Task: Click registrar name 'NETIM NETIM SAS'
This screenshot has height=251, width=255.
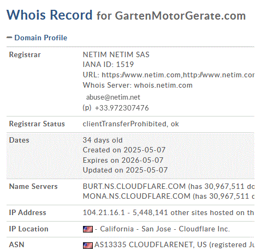Action: pyautogui.click(x=116, y=54)
